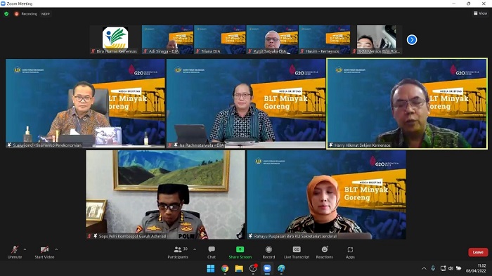Turn on the camera with Start Video

(44, 252)
